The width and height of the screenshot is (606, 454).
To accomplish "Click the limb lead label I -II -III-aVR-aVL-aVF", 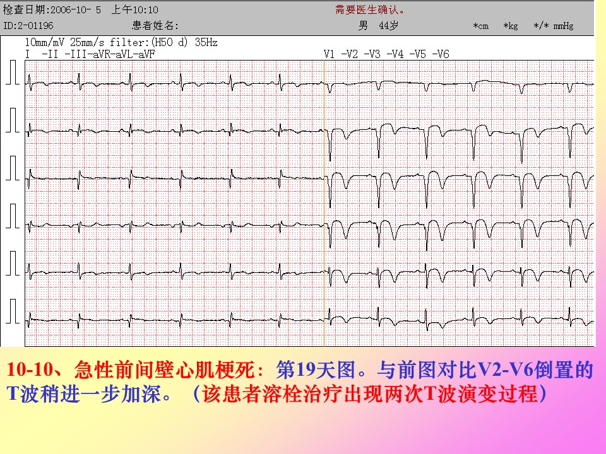I will click(90, 54).
